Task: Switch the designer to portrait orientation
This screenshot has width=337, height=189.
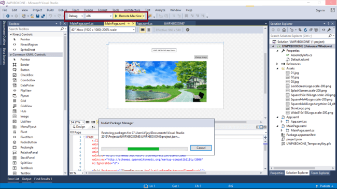Action: [x=149, y=30]
